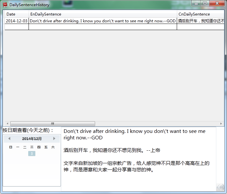The width and height of the screenshot is (227, 194).
Task: Click horizontal scrollbar thumb
Action: pos(53,124)
